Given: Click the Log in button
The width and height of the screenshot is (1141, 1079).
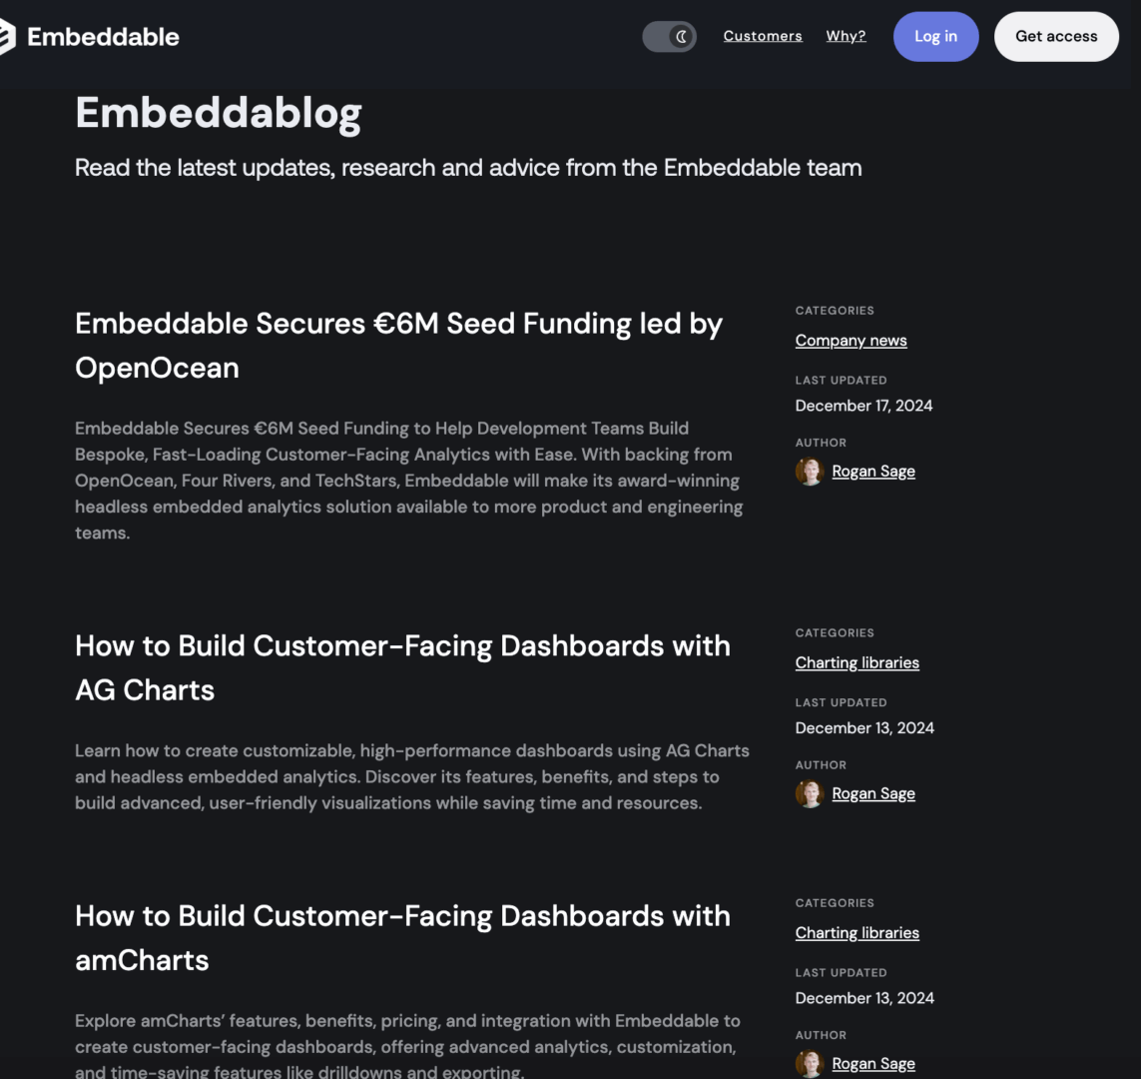Looking at the screenshot, I should click(x=935, y=36).
